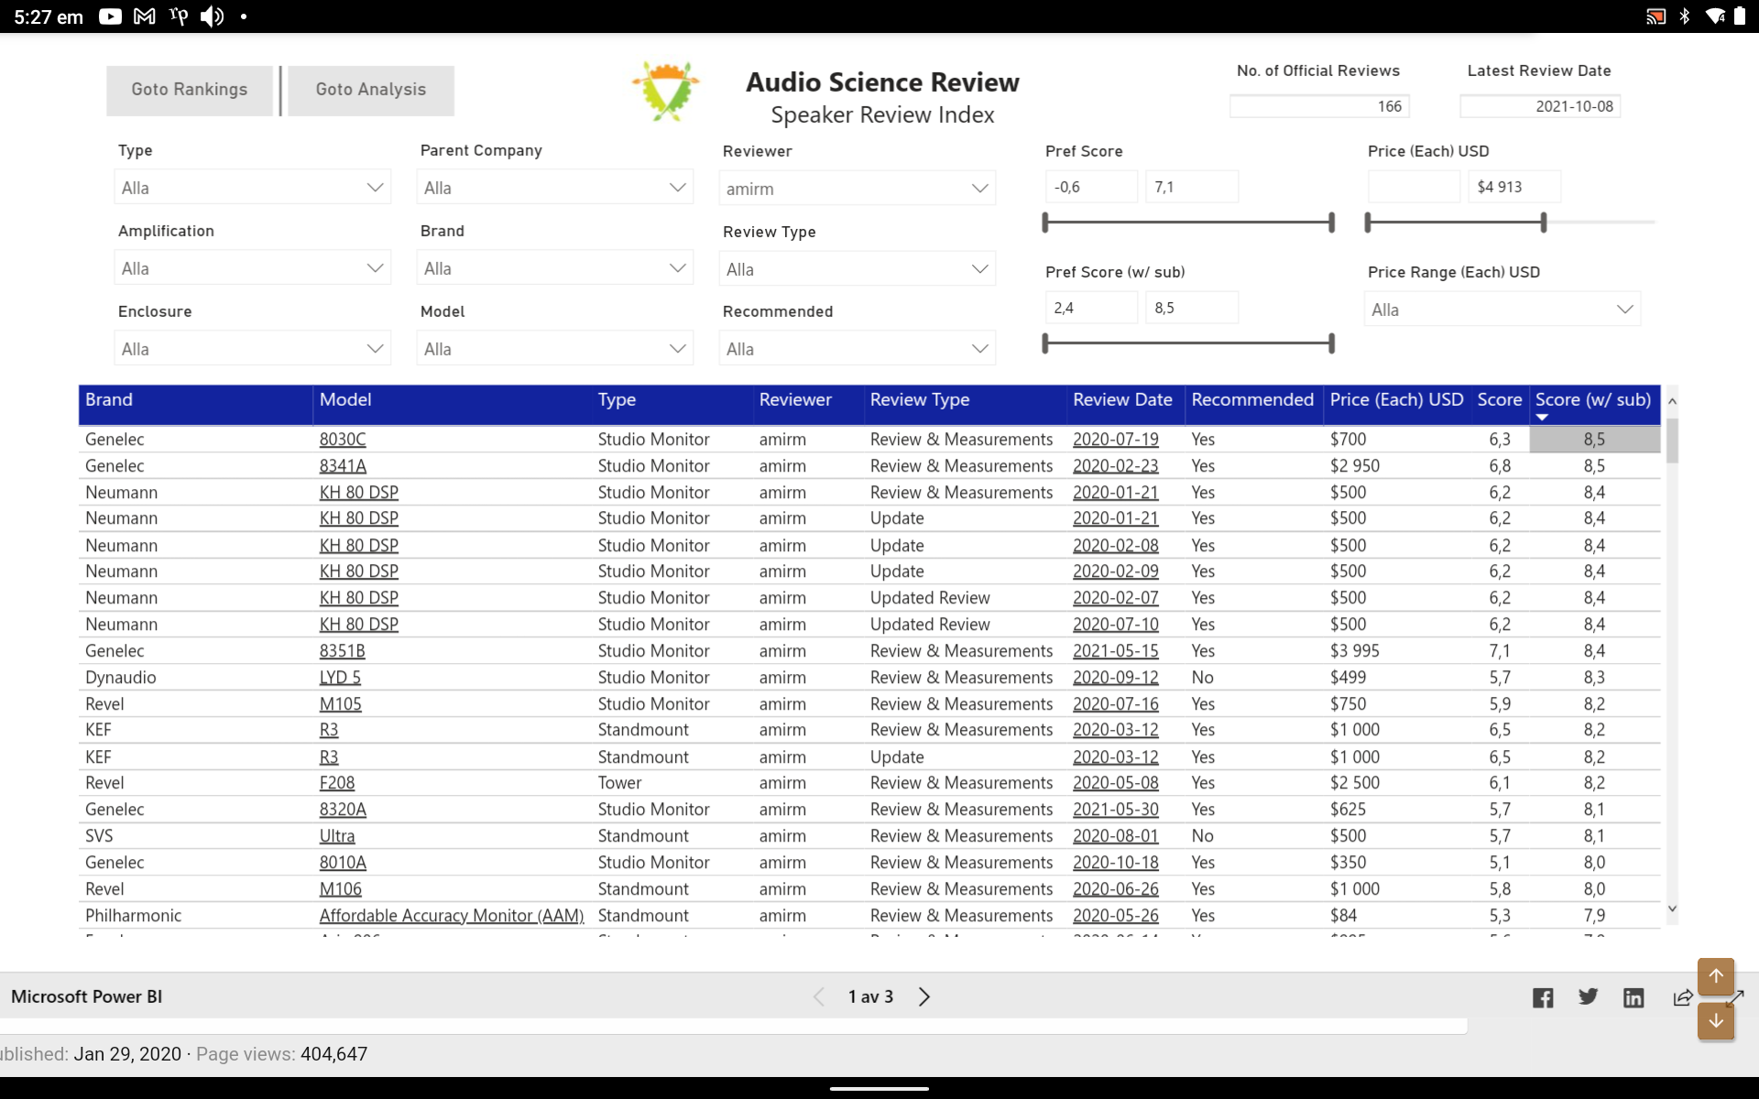Click the Audio Science Review logo
The height and width of the screenshot is (1099, 1759).
click(666, 91)
